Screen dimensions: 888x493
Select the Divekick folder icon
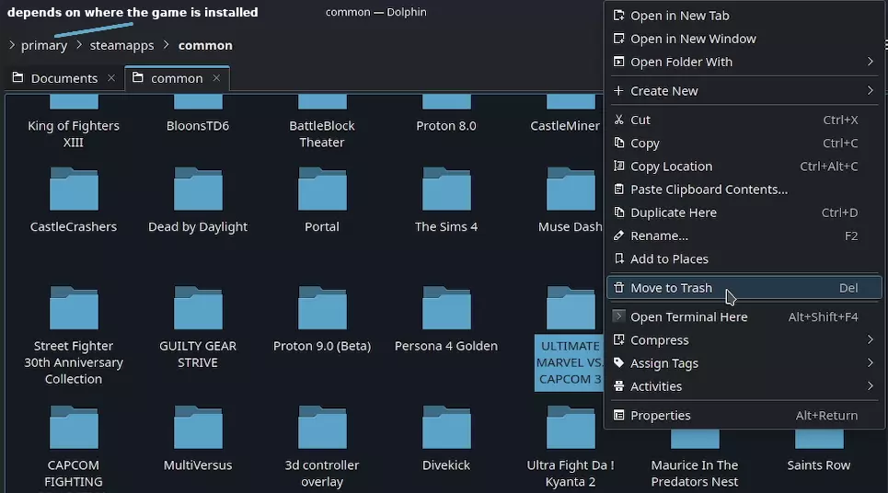click(x=446, y=428)
